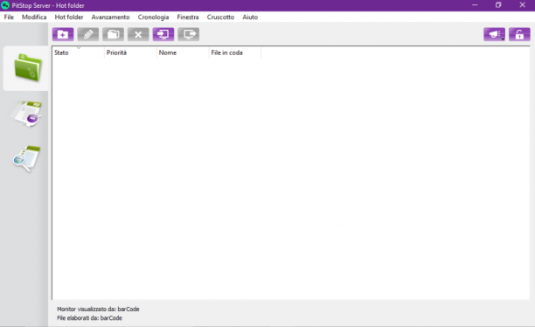Click 'File elaborati da: barCode' status text
The image size is (535, 327).
[89, 317]
